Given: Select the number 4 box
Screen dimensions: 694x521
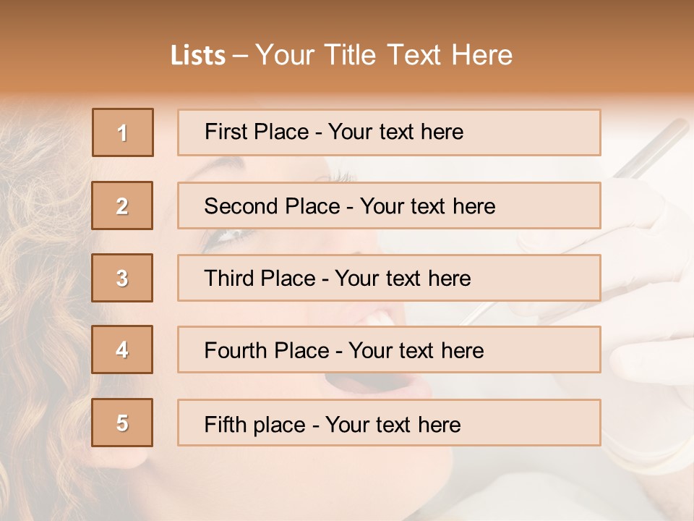Looking at the screenshot, I should pyautogui.click(x=123, y=350).
